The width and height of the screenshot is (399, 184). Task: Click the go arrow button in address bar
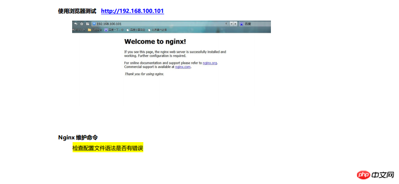(x=236, y=24)
